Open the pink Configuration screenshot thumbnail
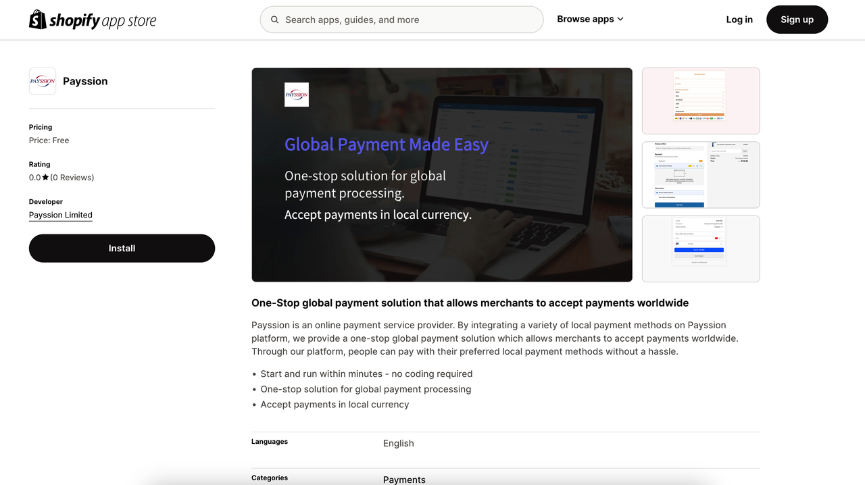The image size is (865, 485). [700, 100]
